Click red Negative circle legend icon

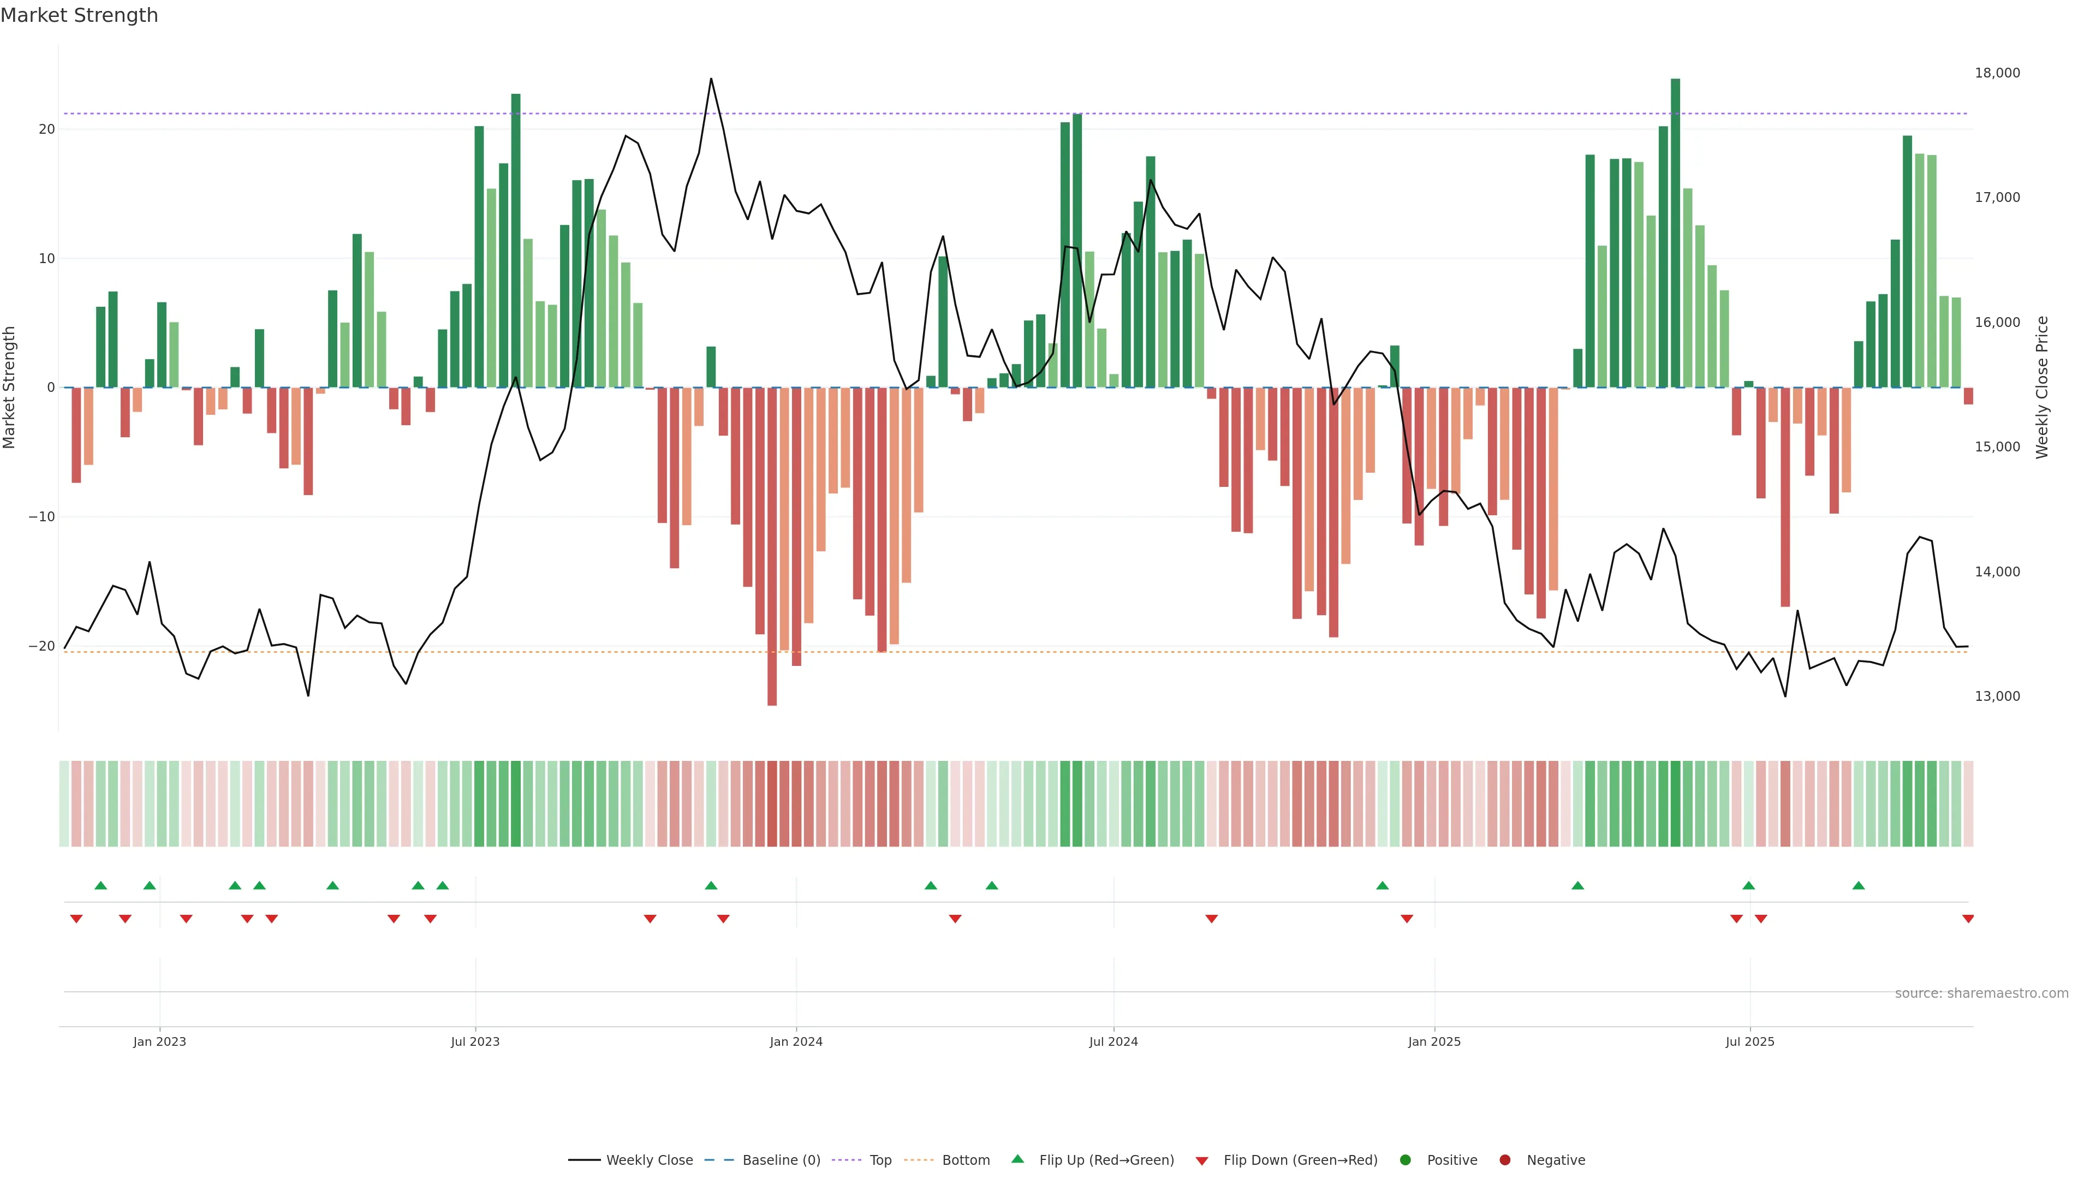[x=1504, y=1159]
